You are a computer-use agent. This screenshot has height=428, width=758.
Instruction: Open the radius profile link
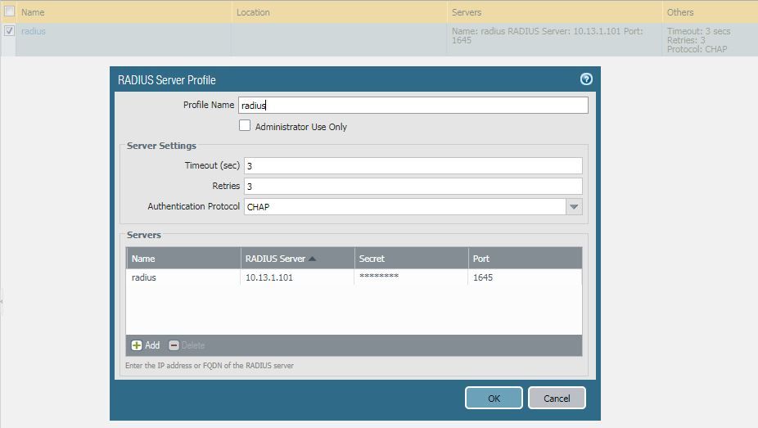click(34, 31)
